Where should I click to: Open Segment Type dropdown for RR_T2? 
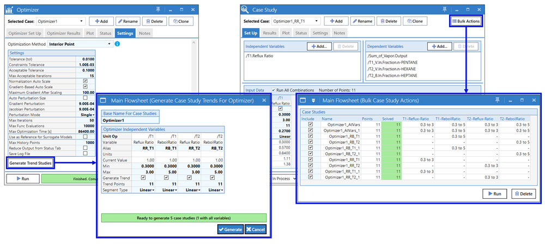coord(189,190)
